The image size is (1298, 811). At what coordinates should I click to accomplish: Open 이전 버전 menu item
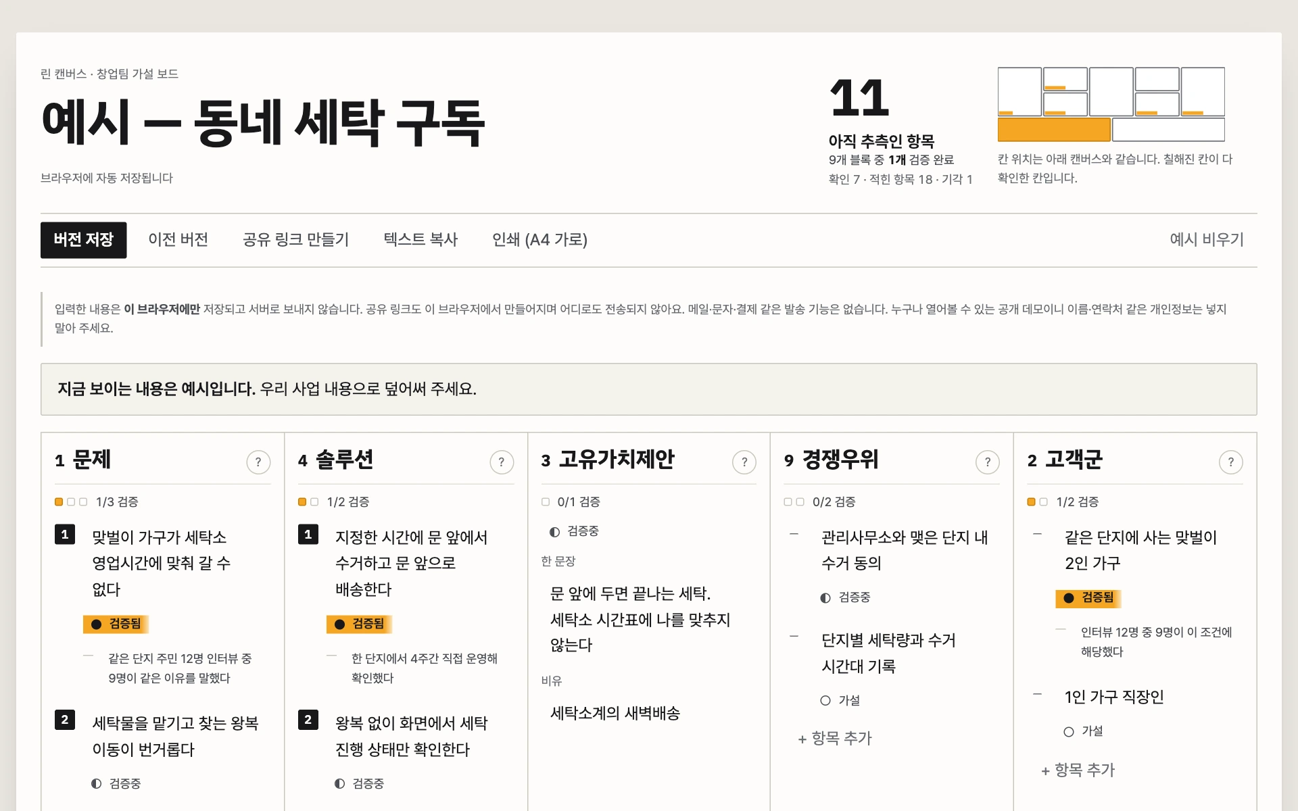178,240
